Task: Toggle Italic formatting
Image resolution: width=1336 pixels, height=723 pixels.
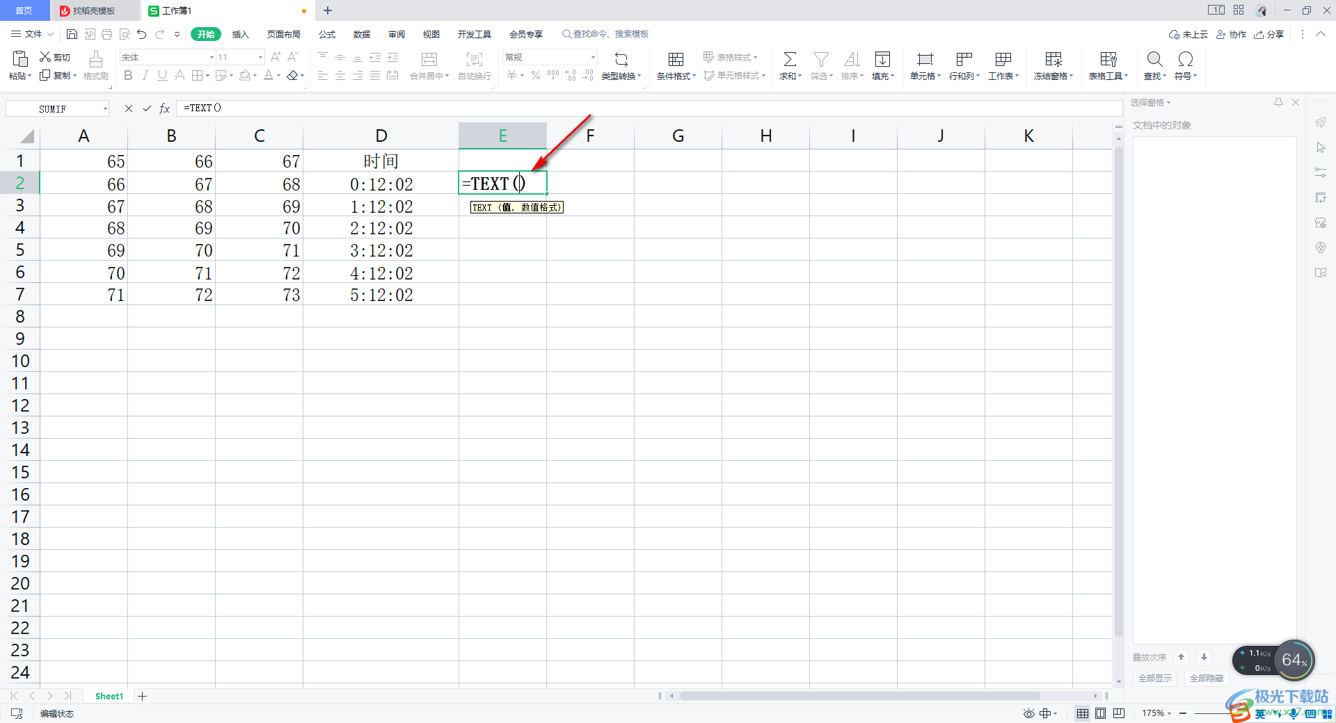Action: pyautogui.click(x=145, y=75)
